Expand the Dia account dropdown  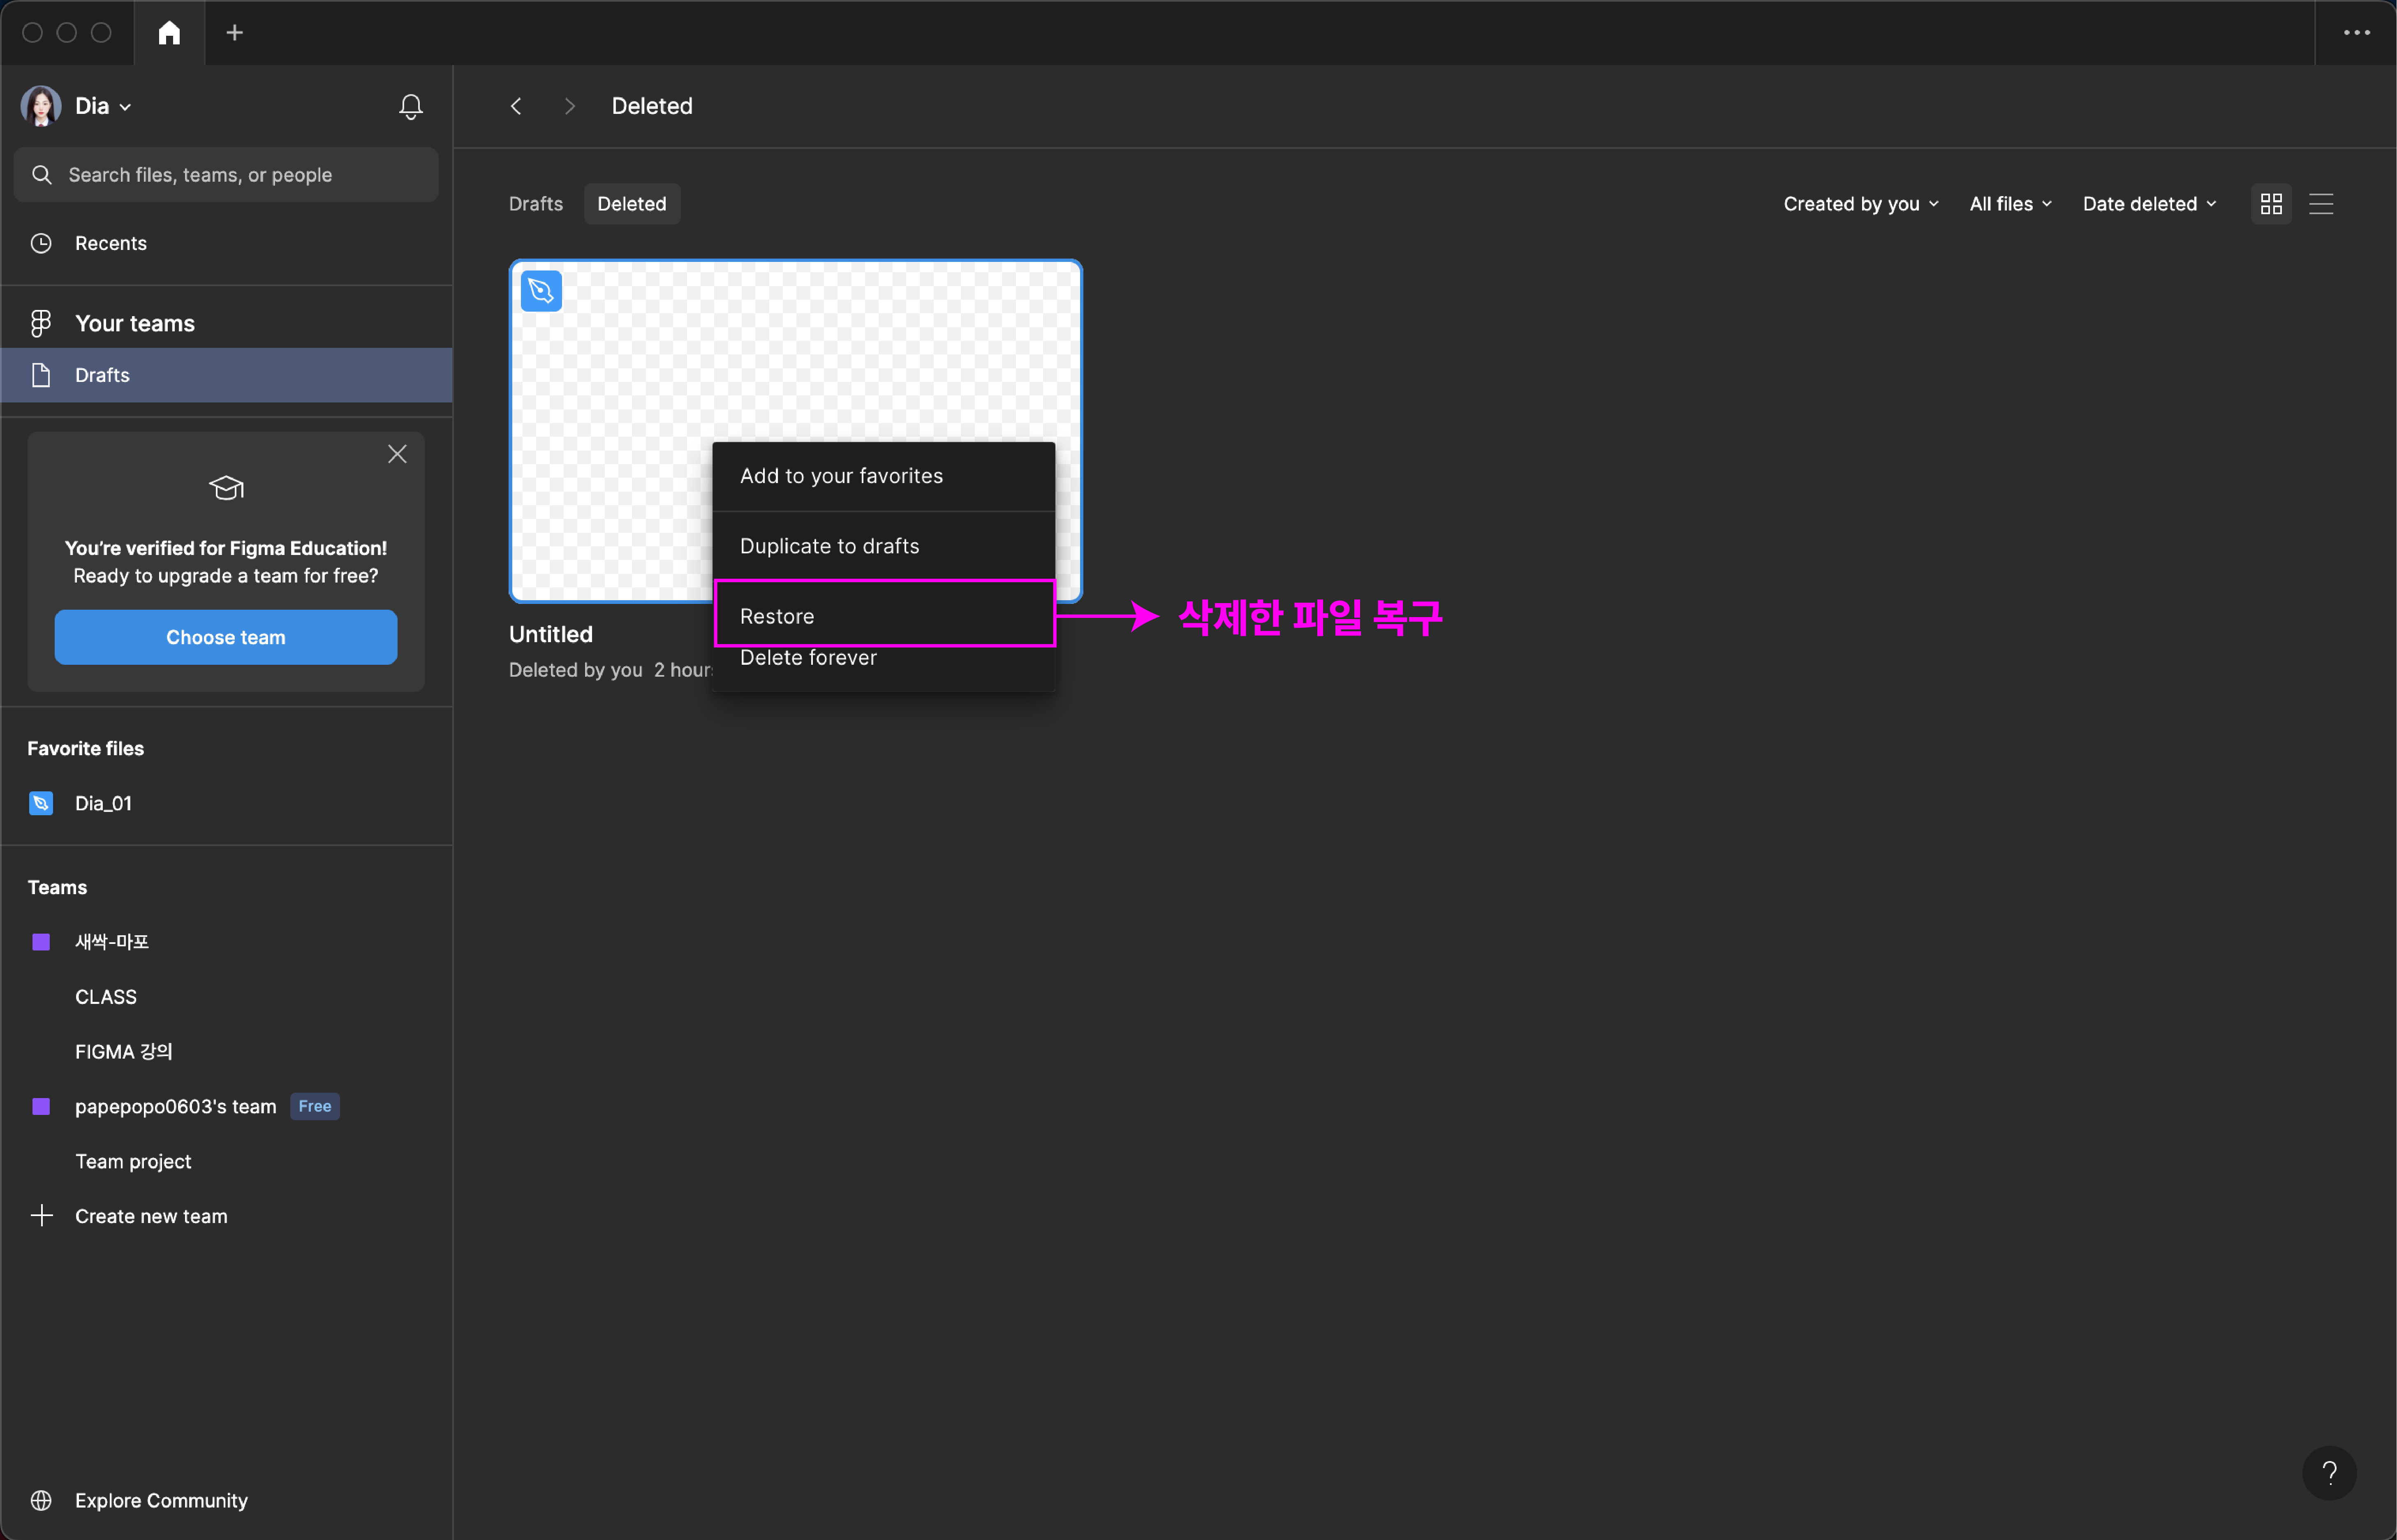click(125, 107)
